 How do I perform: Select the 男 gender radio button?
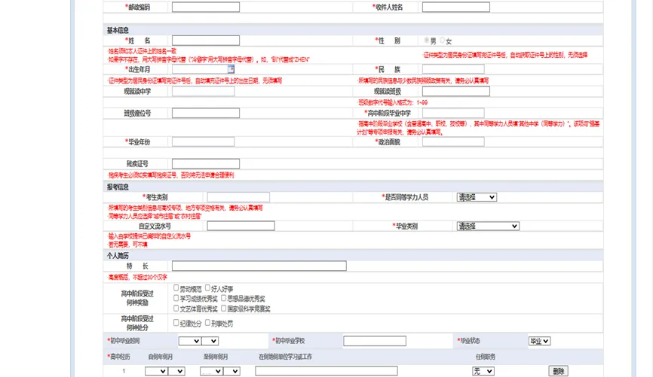tap(427, 41)
